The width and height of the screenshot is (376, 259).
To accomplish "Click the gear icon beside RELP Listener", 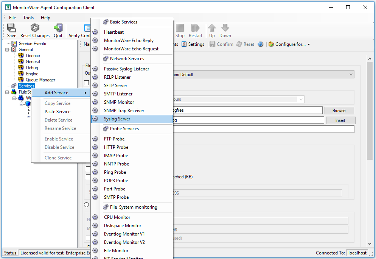I will coord(95,77).
